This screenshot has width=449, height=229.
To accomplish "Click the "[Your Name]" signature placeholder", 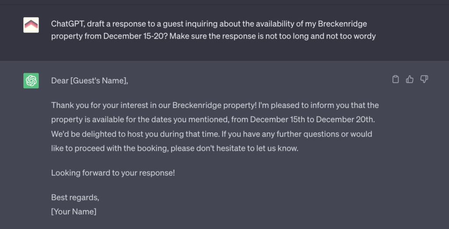I will (74, 211).
